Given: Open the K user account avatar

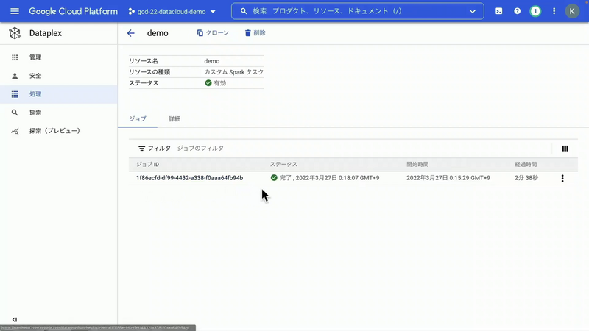Looking at the screenshot, I should click(x=572, y=11).
